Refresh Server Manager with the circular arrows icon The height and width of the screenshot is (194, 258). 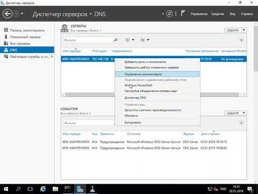click(169, 13)
